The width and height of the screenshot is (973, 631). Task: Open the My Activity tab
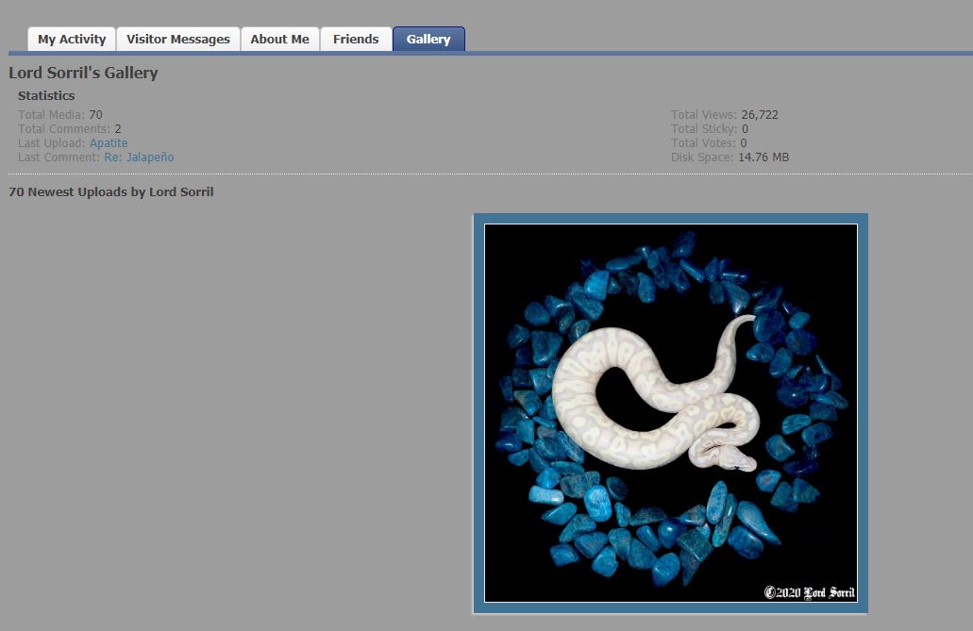coord(72,40)
